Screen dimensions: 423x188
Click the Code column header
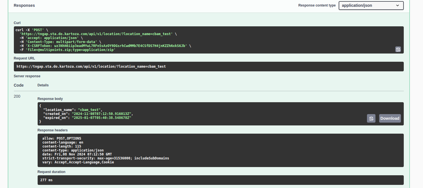[19, 85]
